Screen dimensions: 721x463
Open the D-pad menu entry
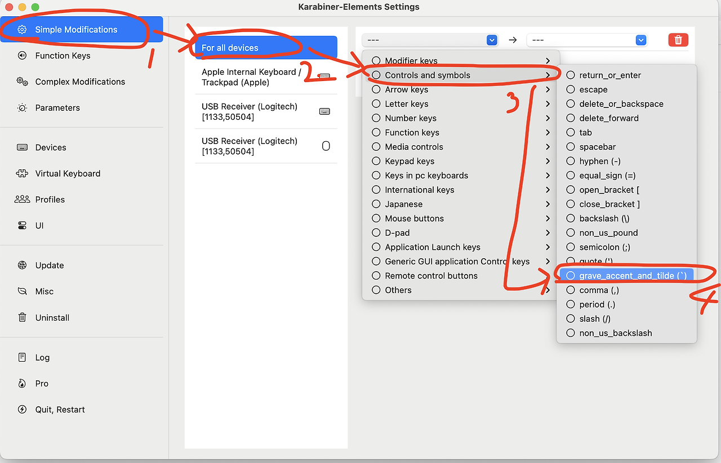pyautogui.click(x=461, y=233)
